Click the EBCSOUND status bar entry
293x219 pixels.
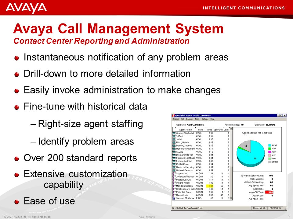275,208
